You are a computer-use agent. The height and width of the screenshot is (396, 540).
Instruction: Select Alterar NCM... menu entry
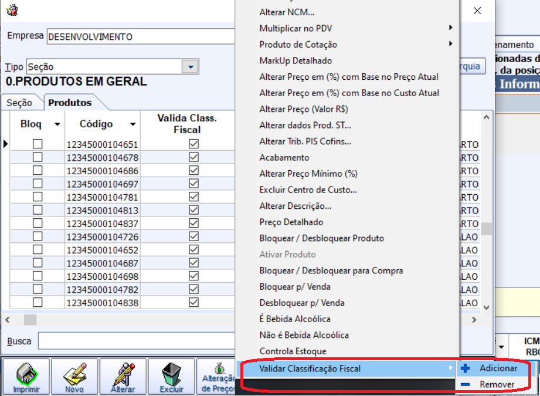point(287,12)
